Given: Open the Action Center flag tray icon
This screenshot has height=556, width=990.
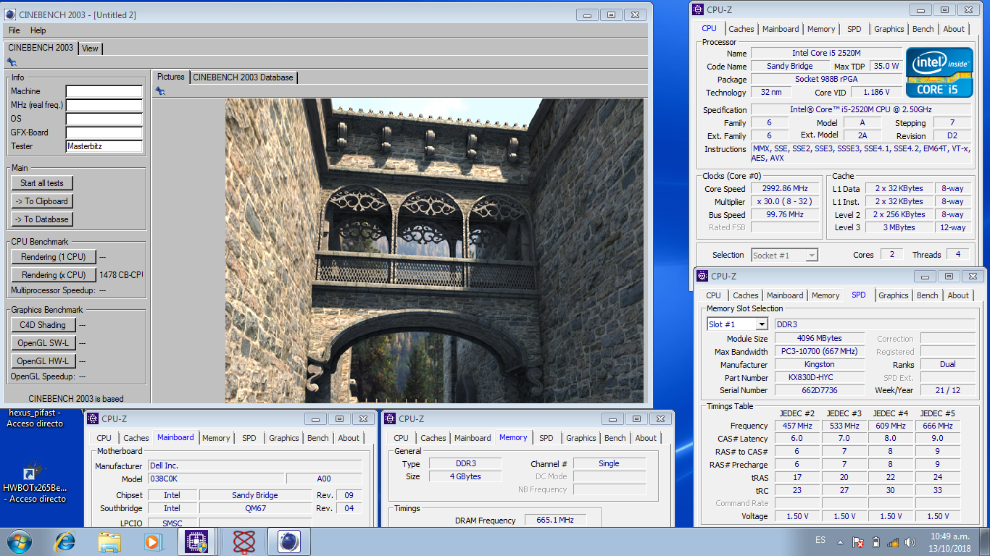Looking at the screenshot, I should coord(857,542).
